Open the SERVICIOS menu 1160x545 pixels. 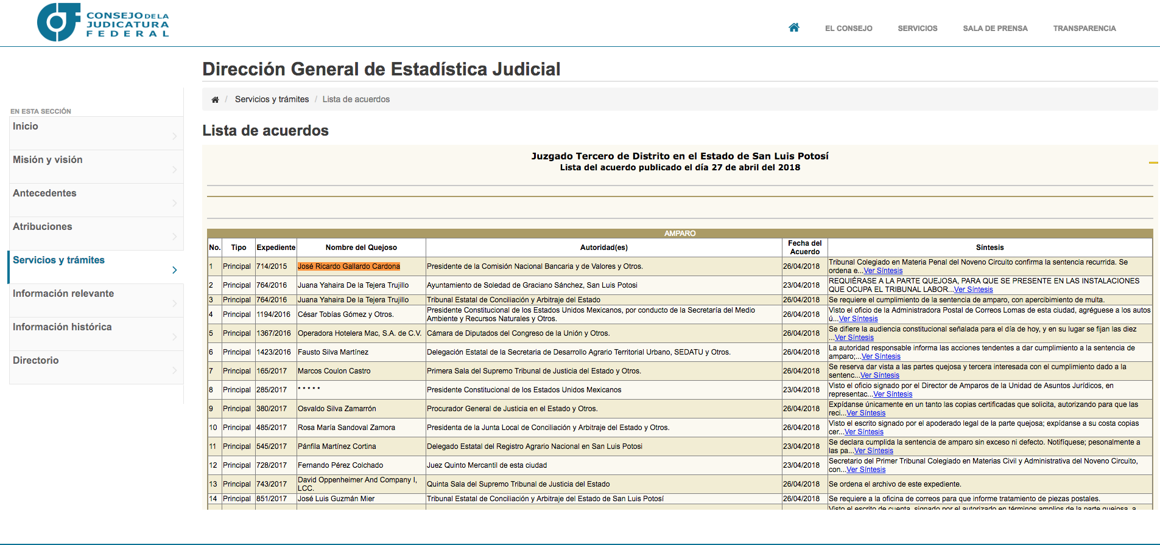tap(918, 29)
